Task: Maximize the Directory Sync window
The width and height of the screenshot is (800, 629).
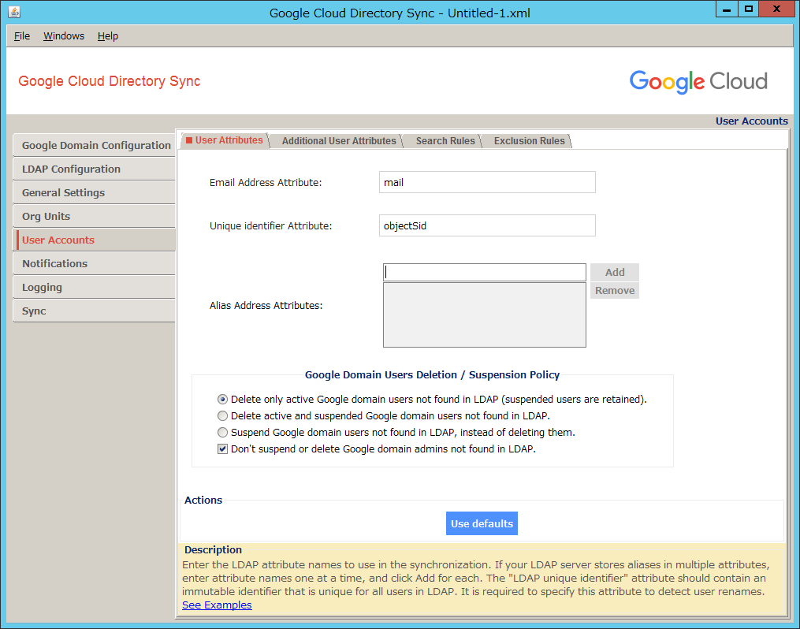Action: [748, 9]
